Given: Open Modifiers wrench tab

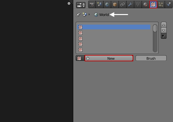Looking at the screenshot, I should click(x=130, y=4).
